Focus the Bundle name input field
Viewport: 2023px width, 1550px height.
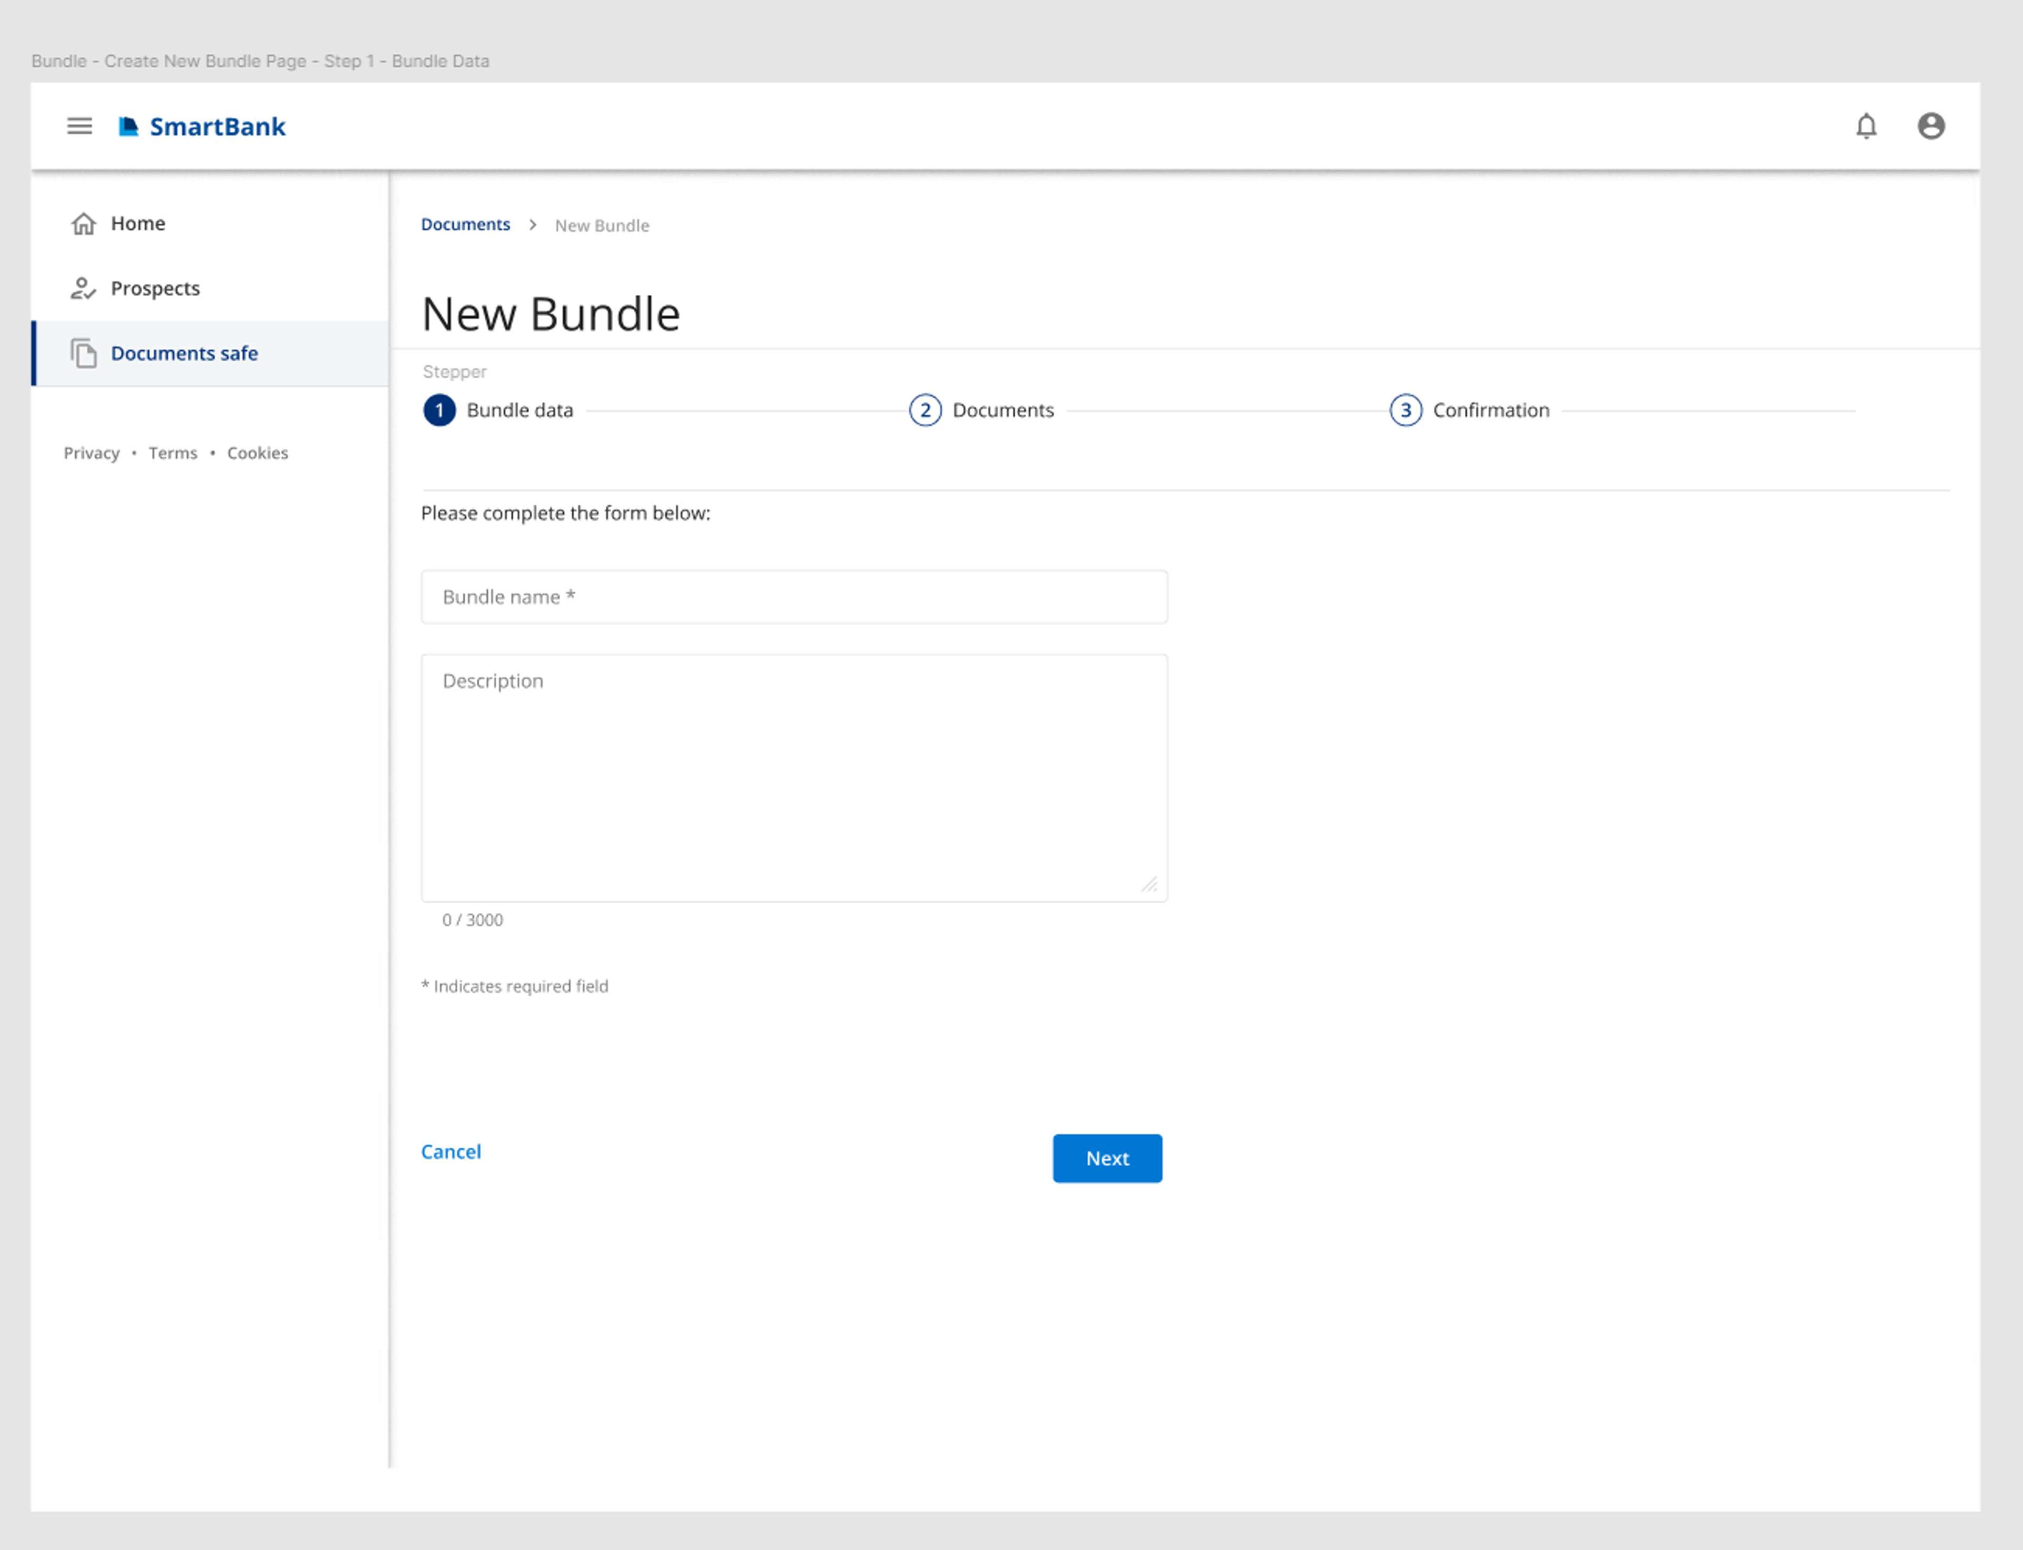(794, 597)
